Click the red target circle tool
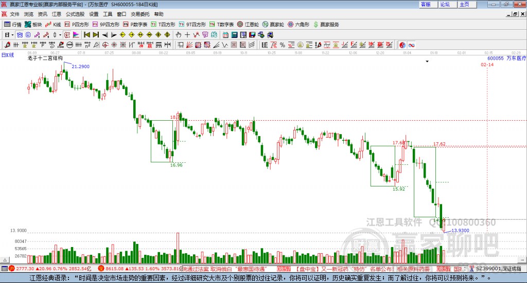The image size is (527, 283). point(105,45)
